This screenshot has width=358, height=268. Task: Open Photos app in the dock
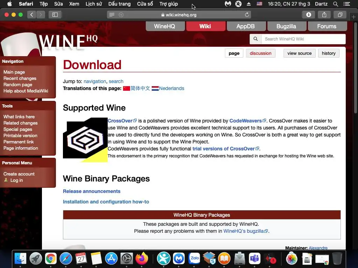(x=292, y=259)
